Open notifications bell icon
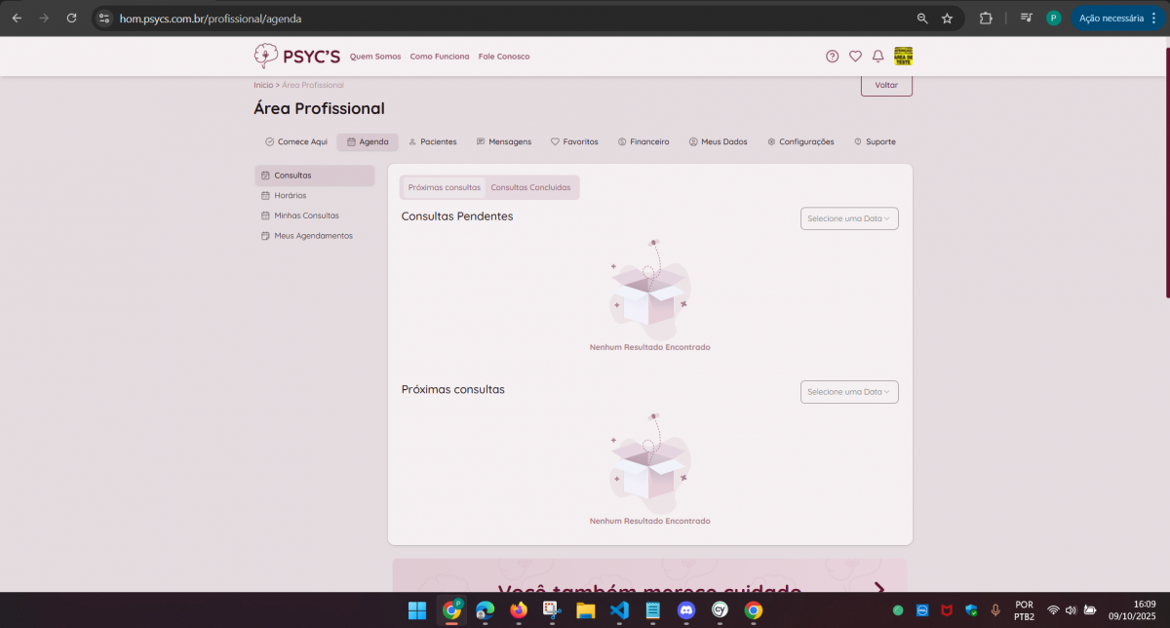 pos(877,57)
